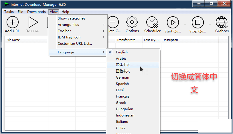
Task: Open the Grabber globe icon
Action: click(222, 22)
